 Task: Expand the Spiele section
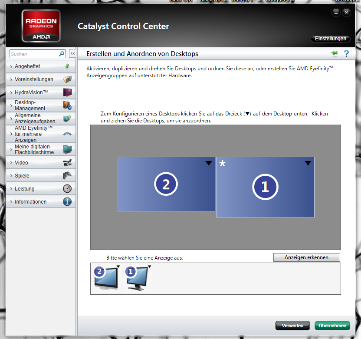(x=41, y=175)
